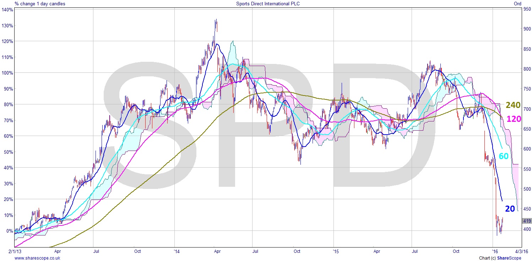Click the 'Ord' label at top right

coord(517,4)
